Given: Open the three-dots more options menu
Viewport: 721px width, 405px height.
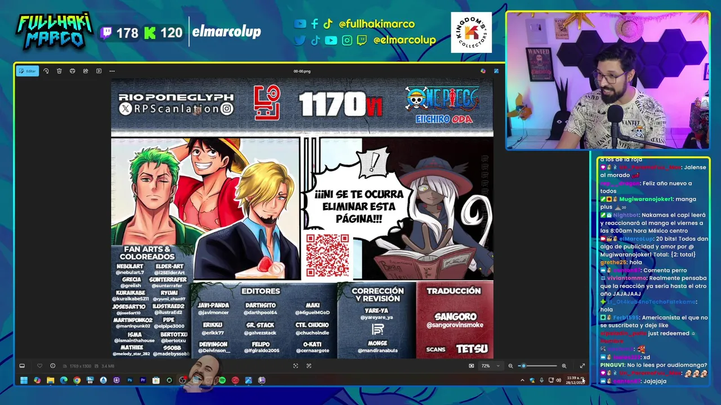Looking at the screenshot, I should [112, 71].
